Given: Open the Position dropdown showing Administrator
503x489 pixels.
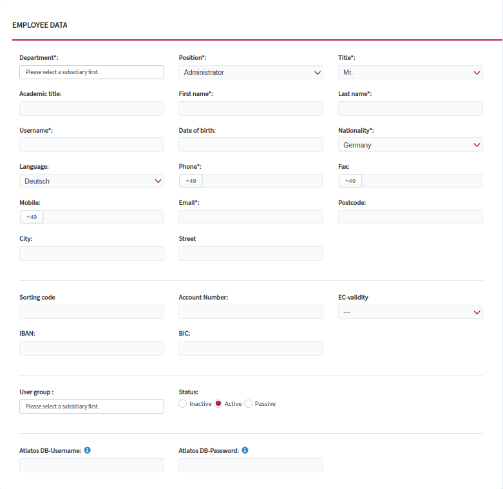Looking at the screenshot, I should pyautogui.click(x=251, y=72).
